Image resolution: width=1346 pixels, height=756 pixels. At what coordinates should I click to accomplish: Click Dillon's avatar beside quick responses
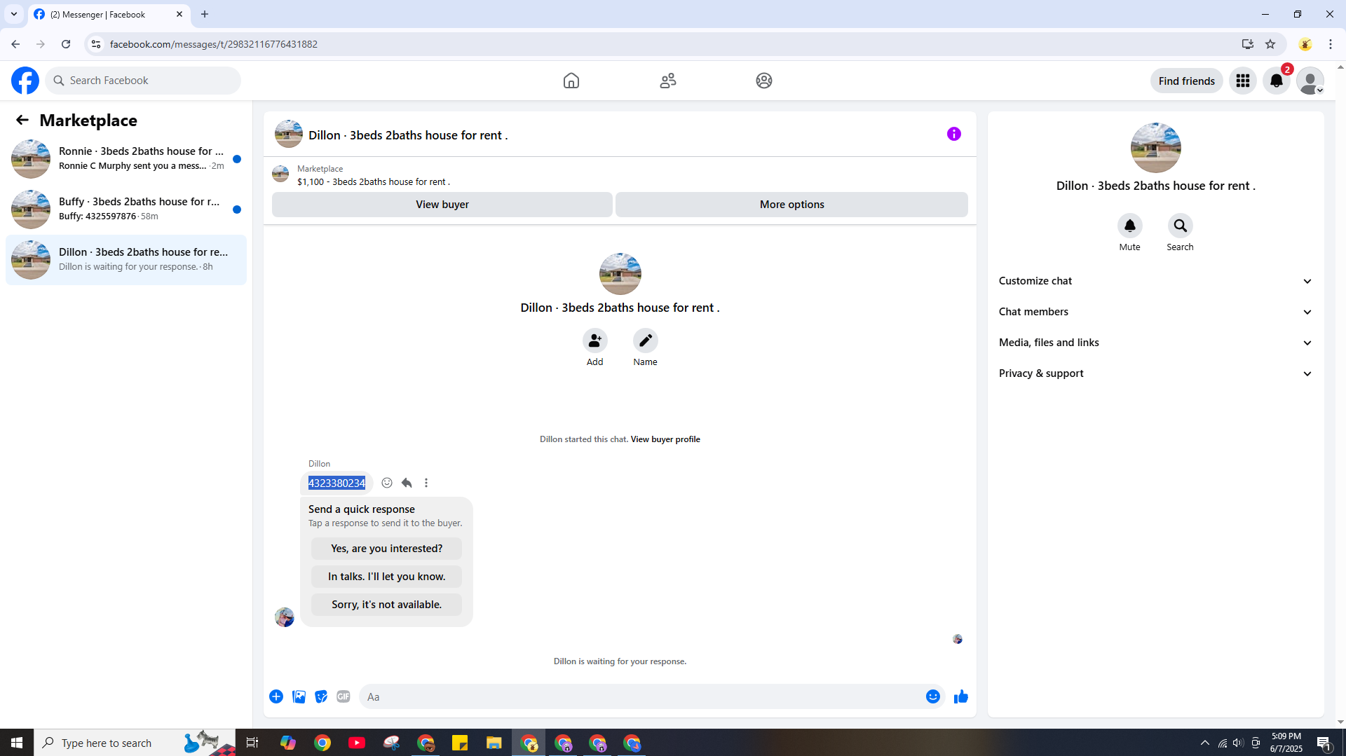click(x=285, y=617)
